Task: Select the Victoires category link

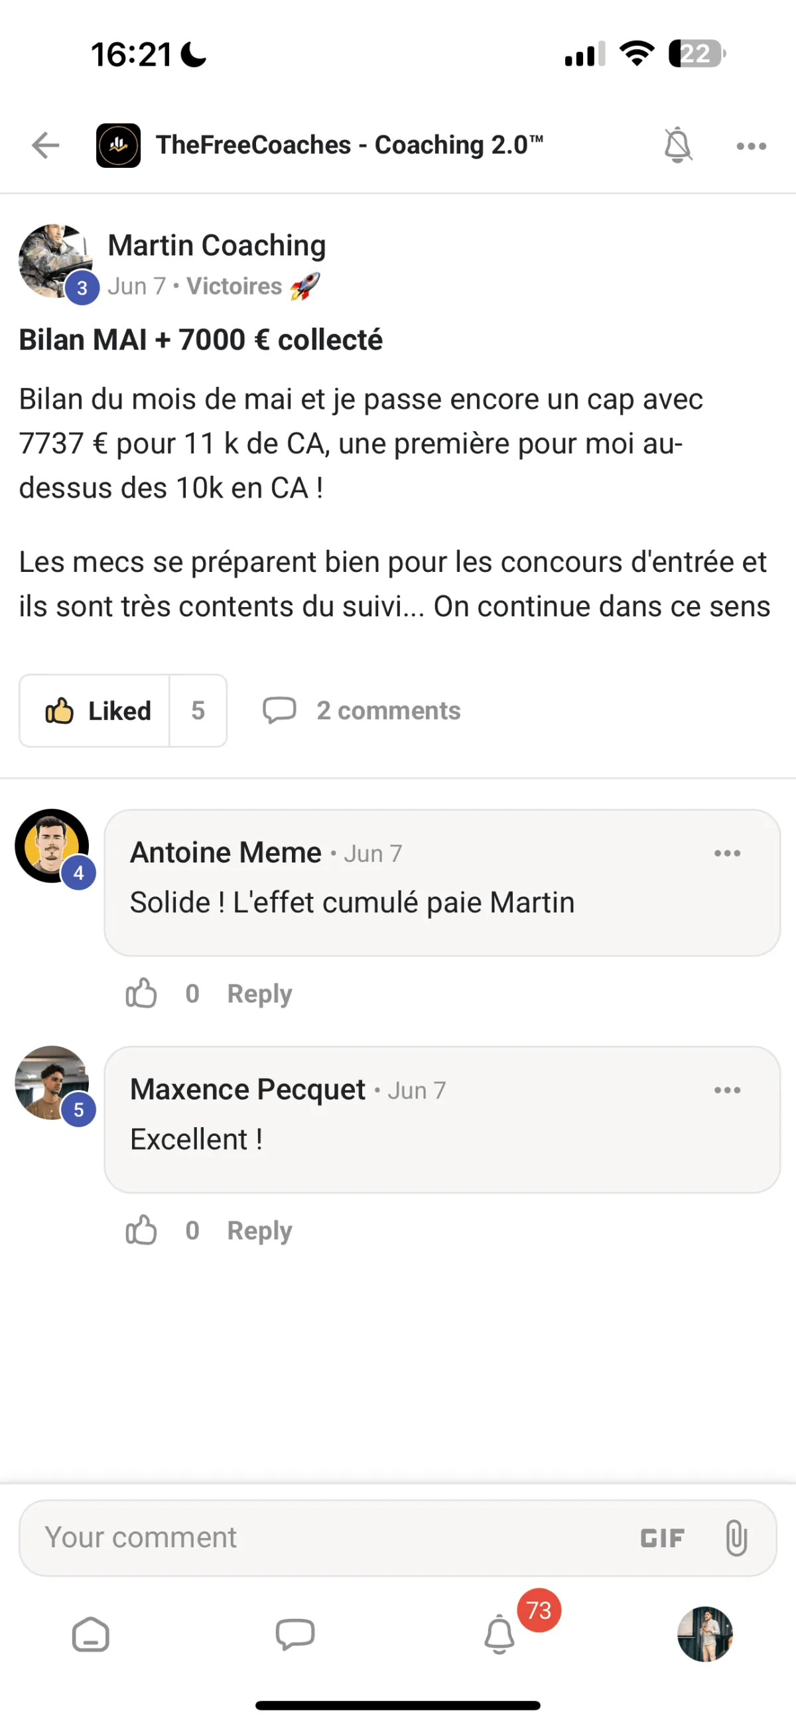Action: click(234, 286)
